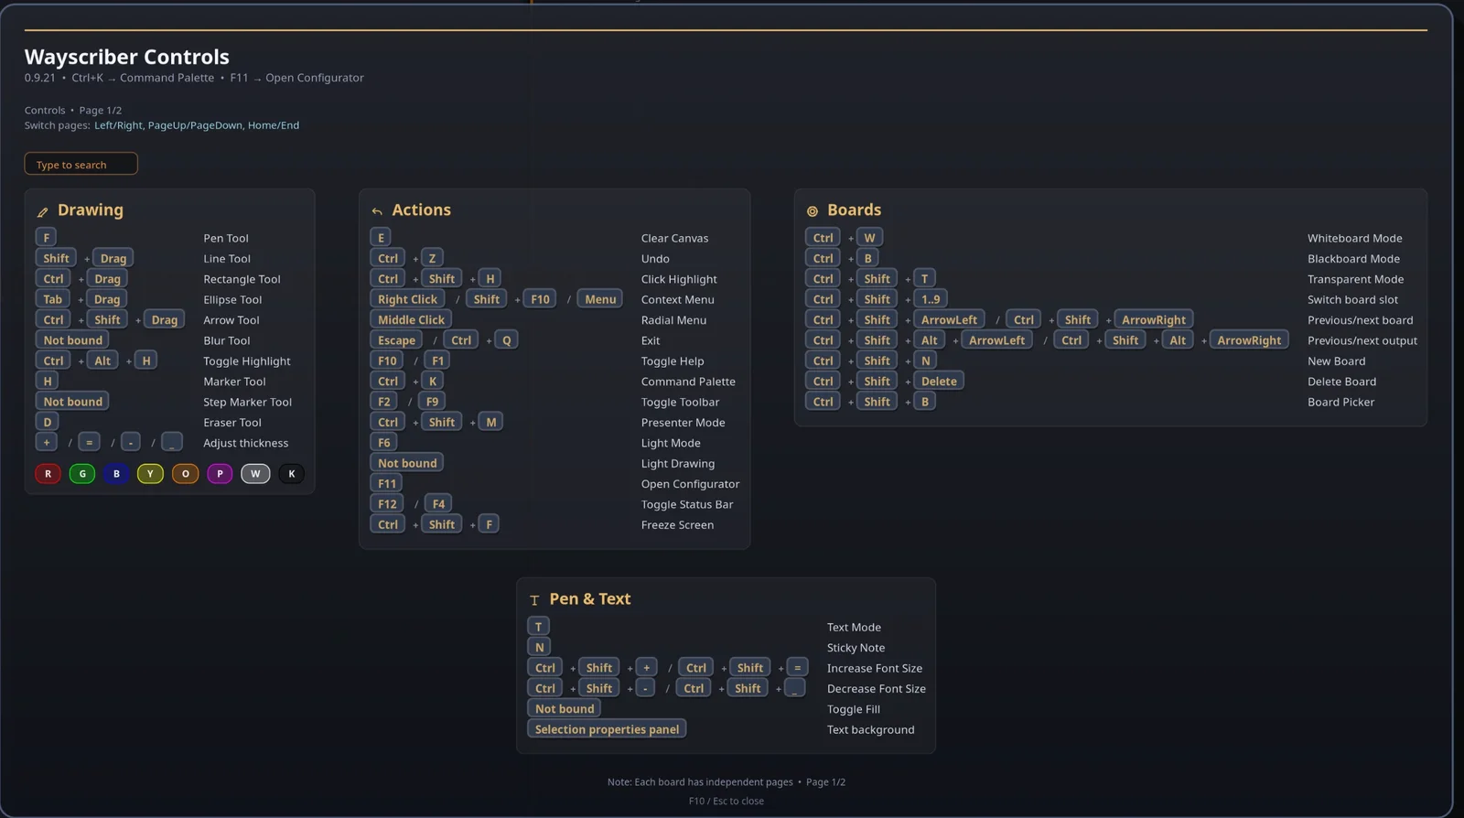The image size is (1464, 818).
Task: Click the 1..9 key chip
Action: (931, 298)
